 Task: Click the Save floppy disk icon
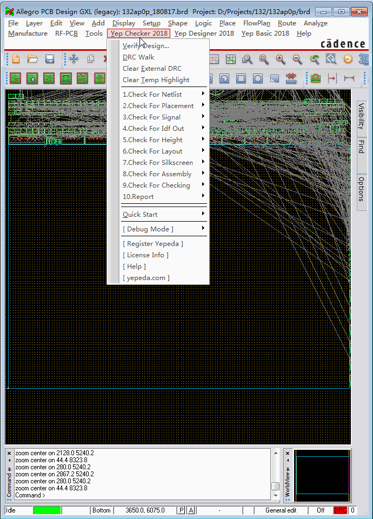[50, 59]
